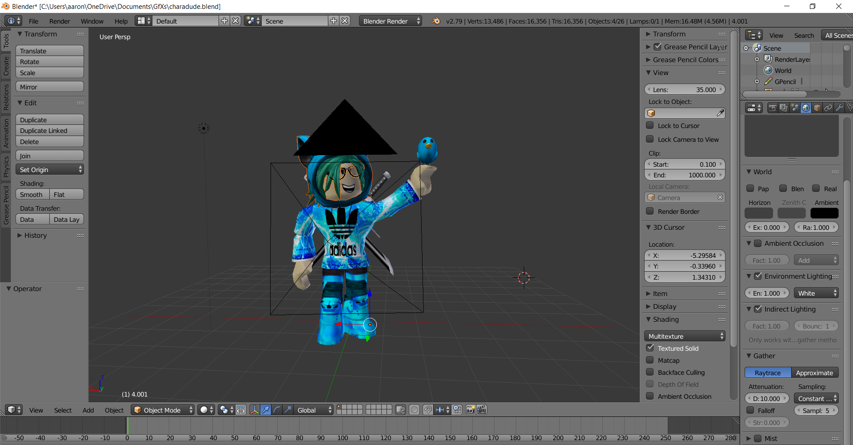Open the Object Mode dropdown
The height and width of the screenshot is (445, 853).
point(163,409)
